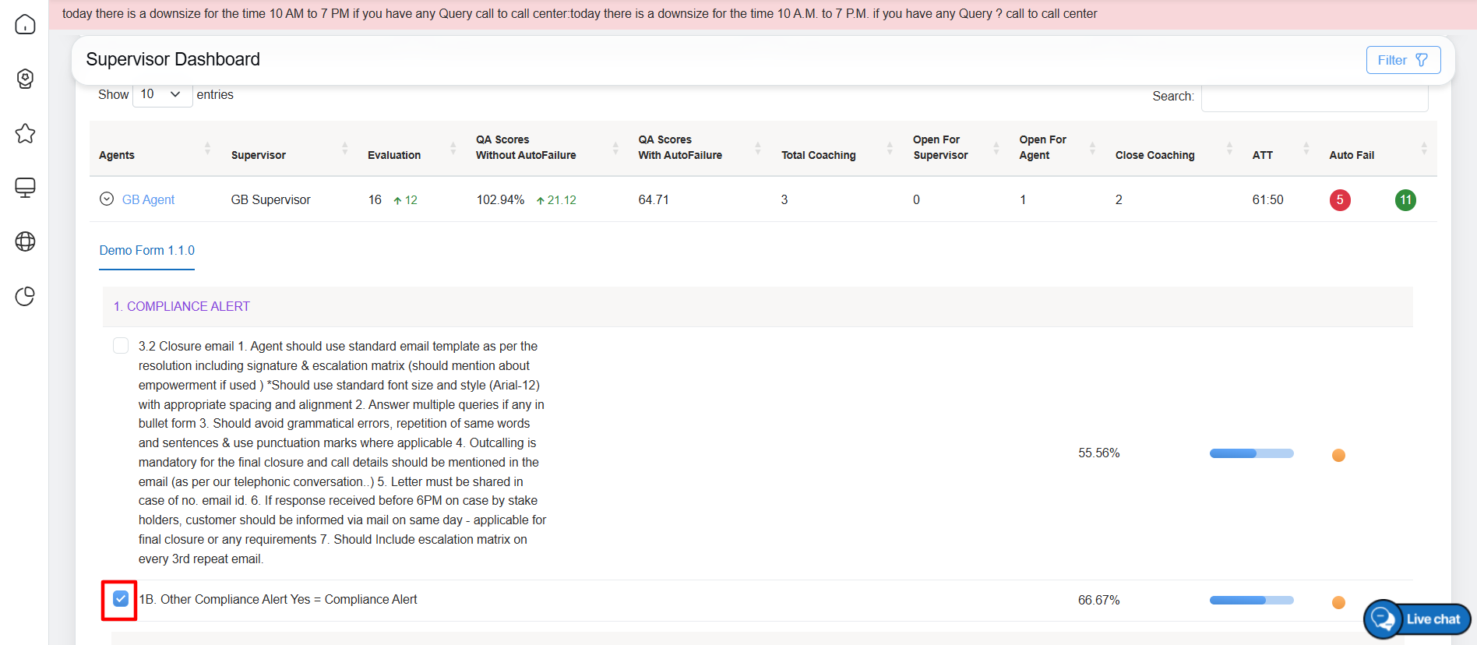Viewport: 1477px width, 645px height.
Task: Open the pie chart reports icon
Action: pos(25,297)
